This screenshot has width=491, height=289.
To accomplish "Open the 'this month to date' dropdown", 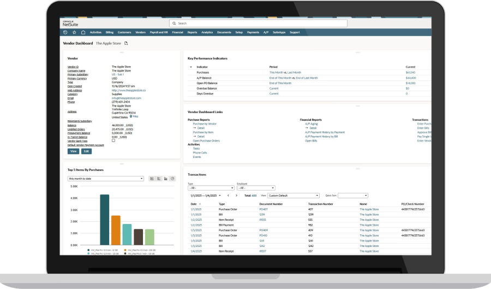I will pos(106,179).
